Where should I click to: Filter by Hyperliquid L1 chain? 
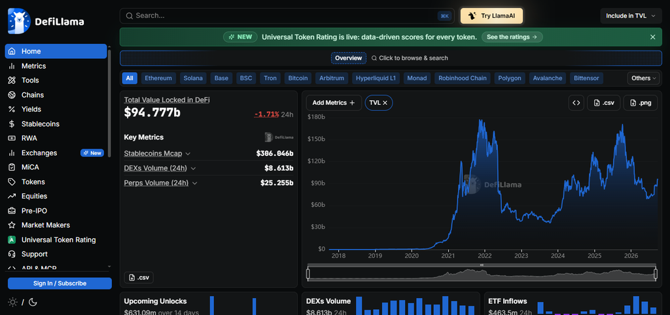pyautogui.click(x=376, y=78)
